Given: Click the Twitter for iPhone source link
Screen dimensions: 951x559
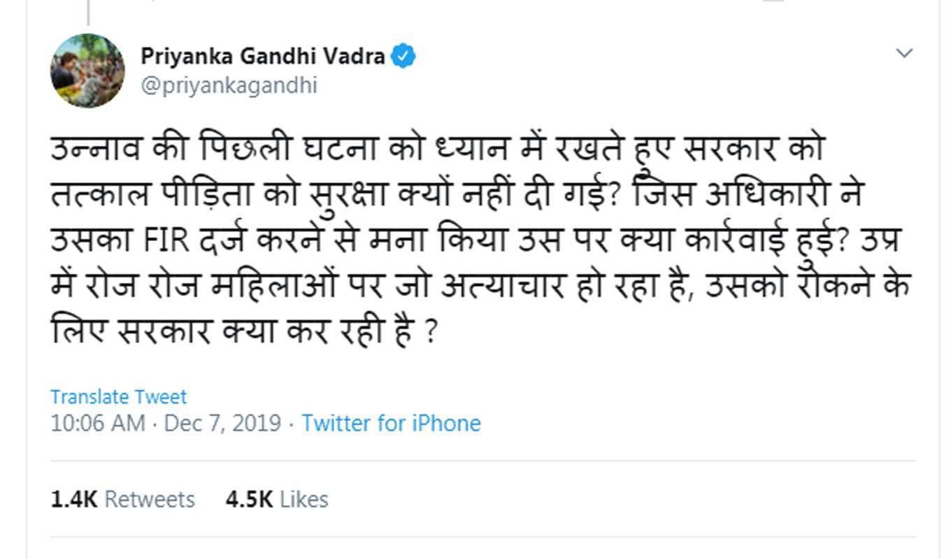Looking at the screenshot, I should click(390, 423).
